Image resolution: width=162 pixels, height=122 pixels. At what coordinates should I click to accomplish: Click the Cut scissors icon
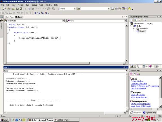point(25,9)
